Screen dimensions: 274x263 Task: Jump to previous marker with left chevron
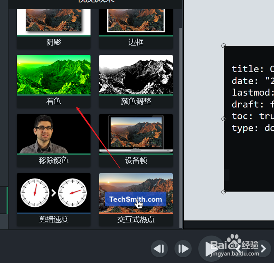click(x=238, y=249)
